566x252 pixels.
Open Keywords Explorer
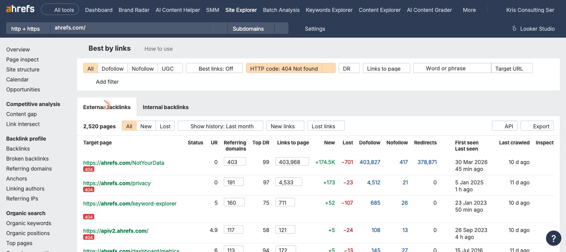click(x=329, y=10)
